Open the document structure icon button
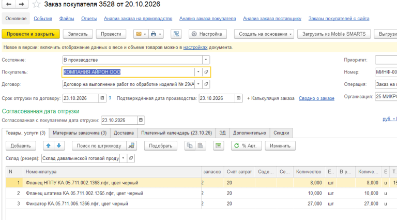 tap(176, 34)
